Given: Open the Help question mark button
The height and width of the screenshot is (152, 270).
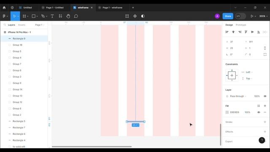Looking at the screenshot, I should tap(262, 140).
